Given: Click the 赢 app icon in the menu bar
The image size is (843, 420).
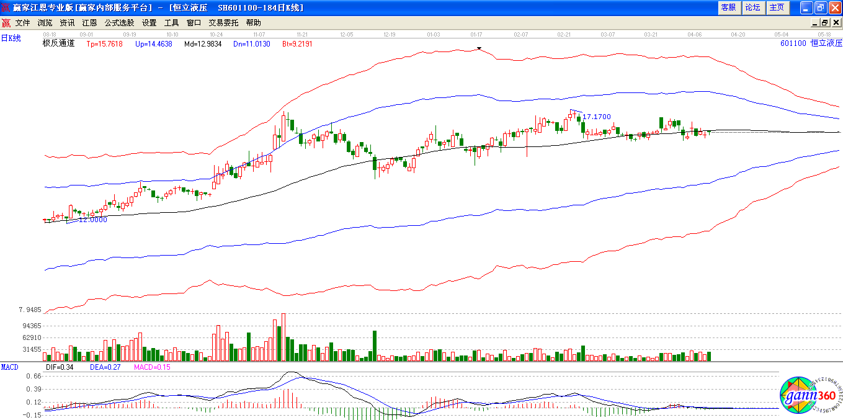Looking at the screenshot, I should point(6,23).
